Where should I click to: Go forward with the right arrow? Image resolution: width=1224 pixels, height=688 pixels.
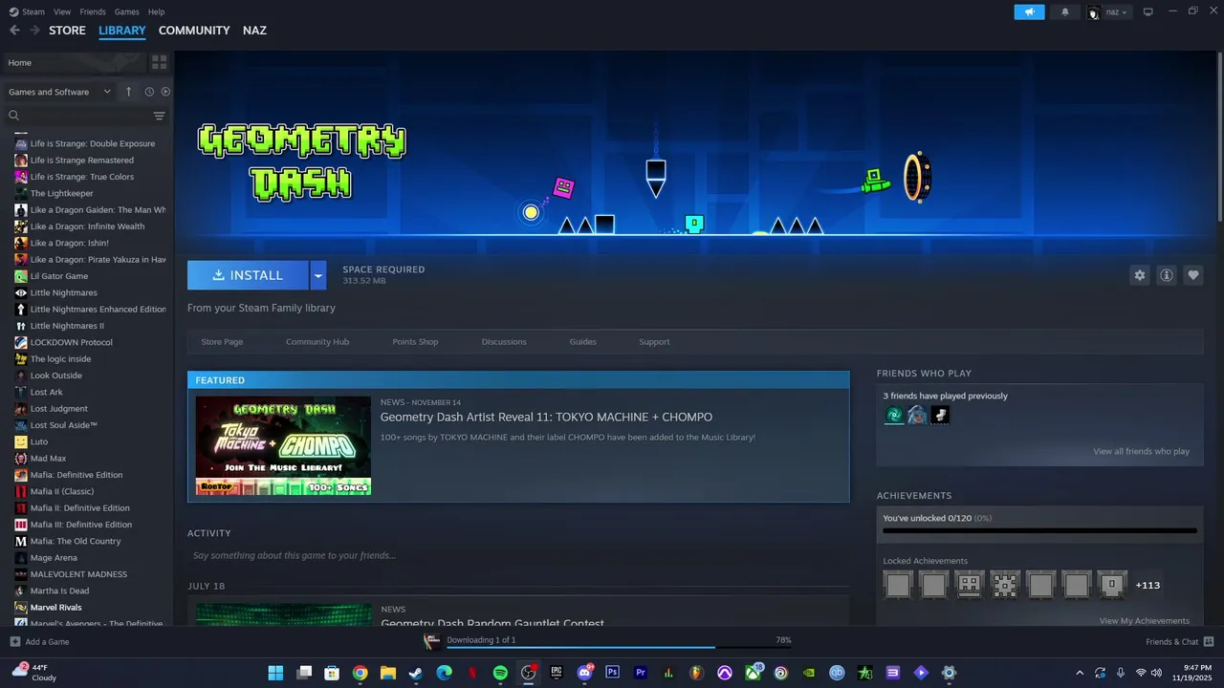(x=34, y=31)
